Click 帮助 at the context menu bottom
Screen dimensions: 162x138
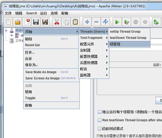[51, 105]
